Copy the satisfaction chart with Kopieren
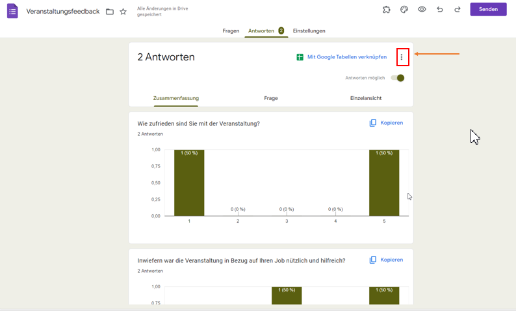 (386, 123)
